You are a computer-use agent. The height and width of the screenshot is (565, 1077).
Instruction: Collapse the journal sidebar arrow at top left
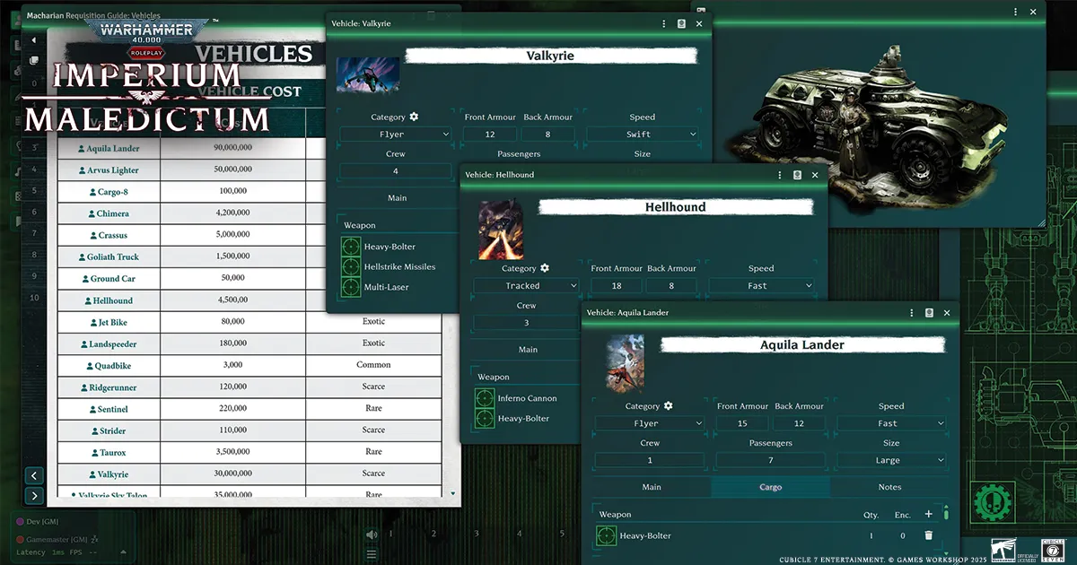34,40
